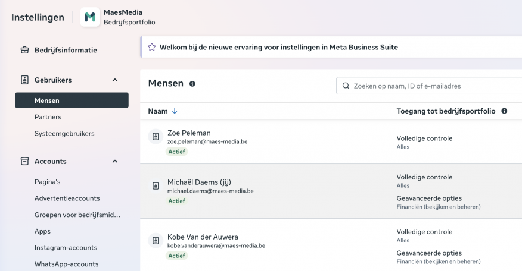Click the Bedrijfsinformatie briefcase icon
The height and width of the screenshot is (271, 522).
(x=24, y=50)
